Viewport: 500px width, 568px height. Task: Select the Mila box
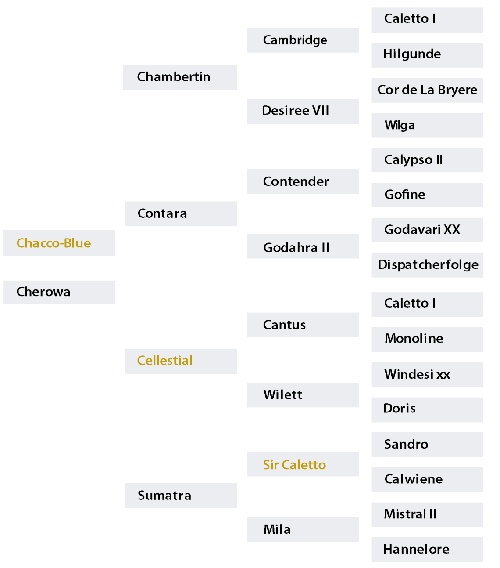[x=277, y=529]
